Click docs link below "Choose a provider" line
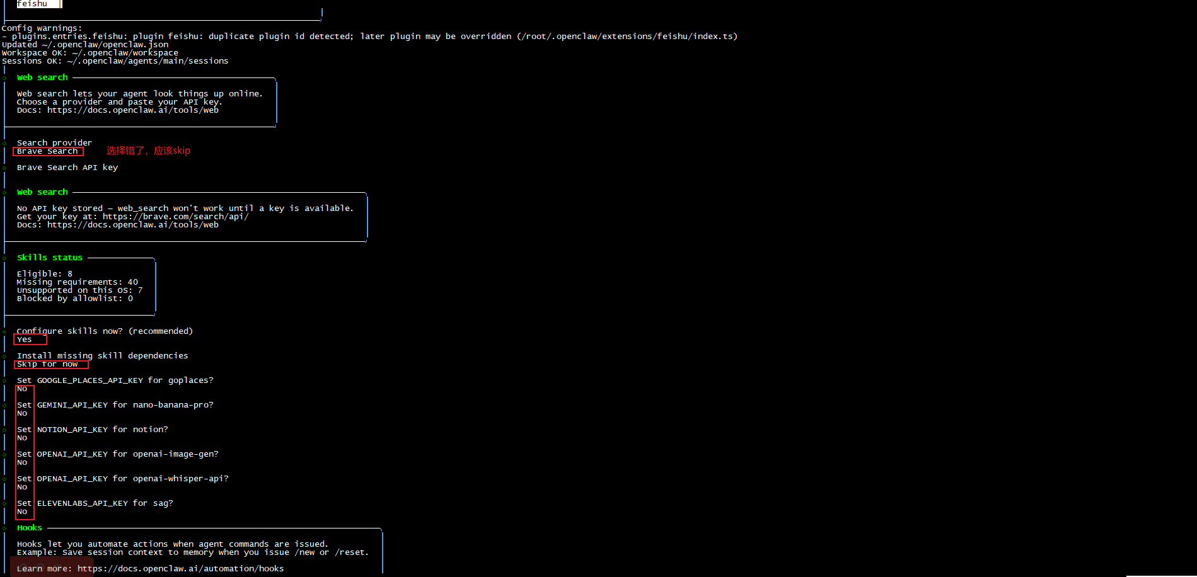This screenshot has width=1197, height=577. pos(132,110)
